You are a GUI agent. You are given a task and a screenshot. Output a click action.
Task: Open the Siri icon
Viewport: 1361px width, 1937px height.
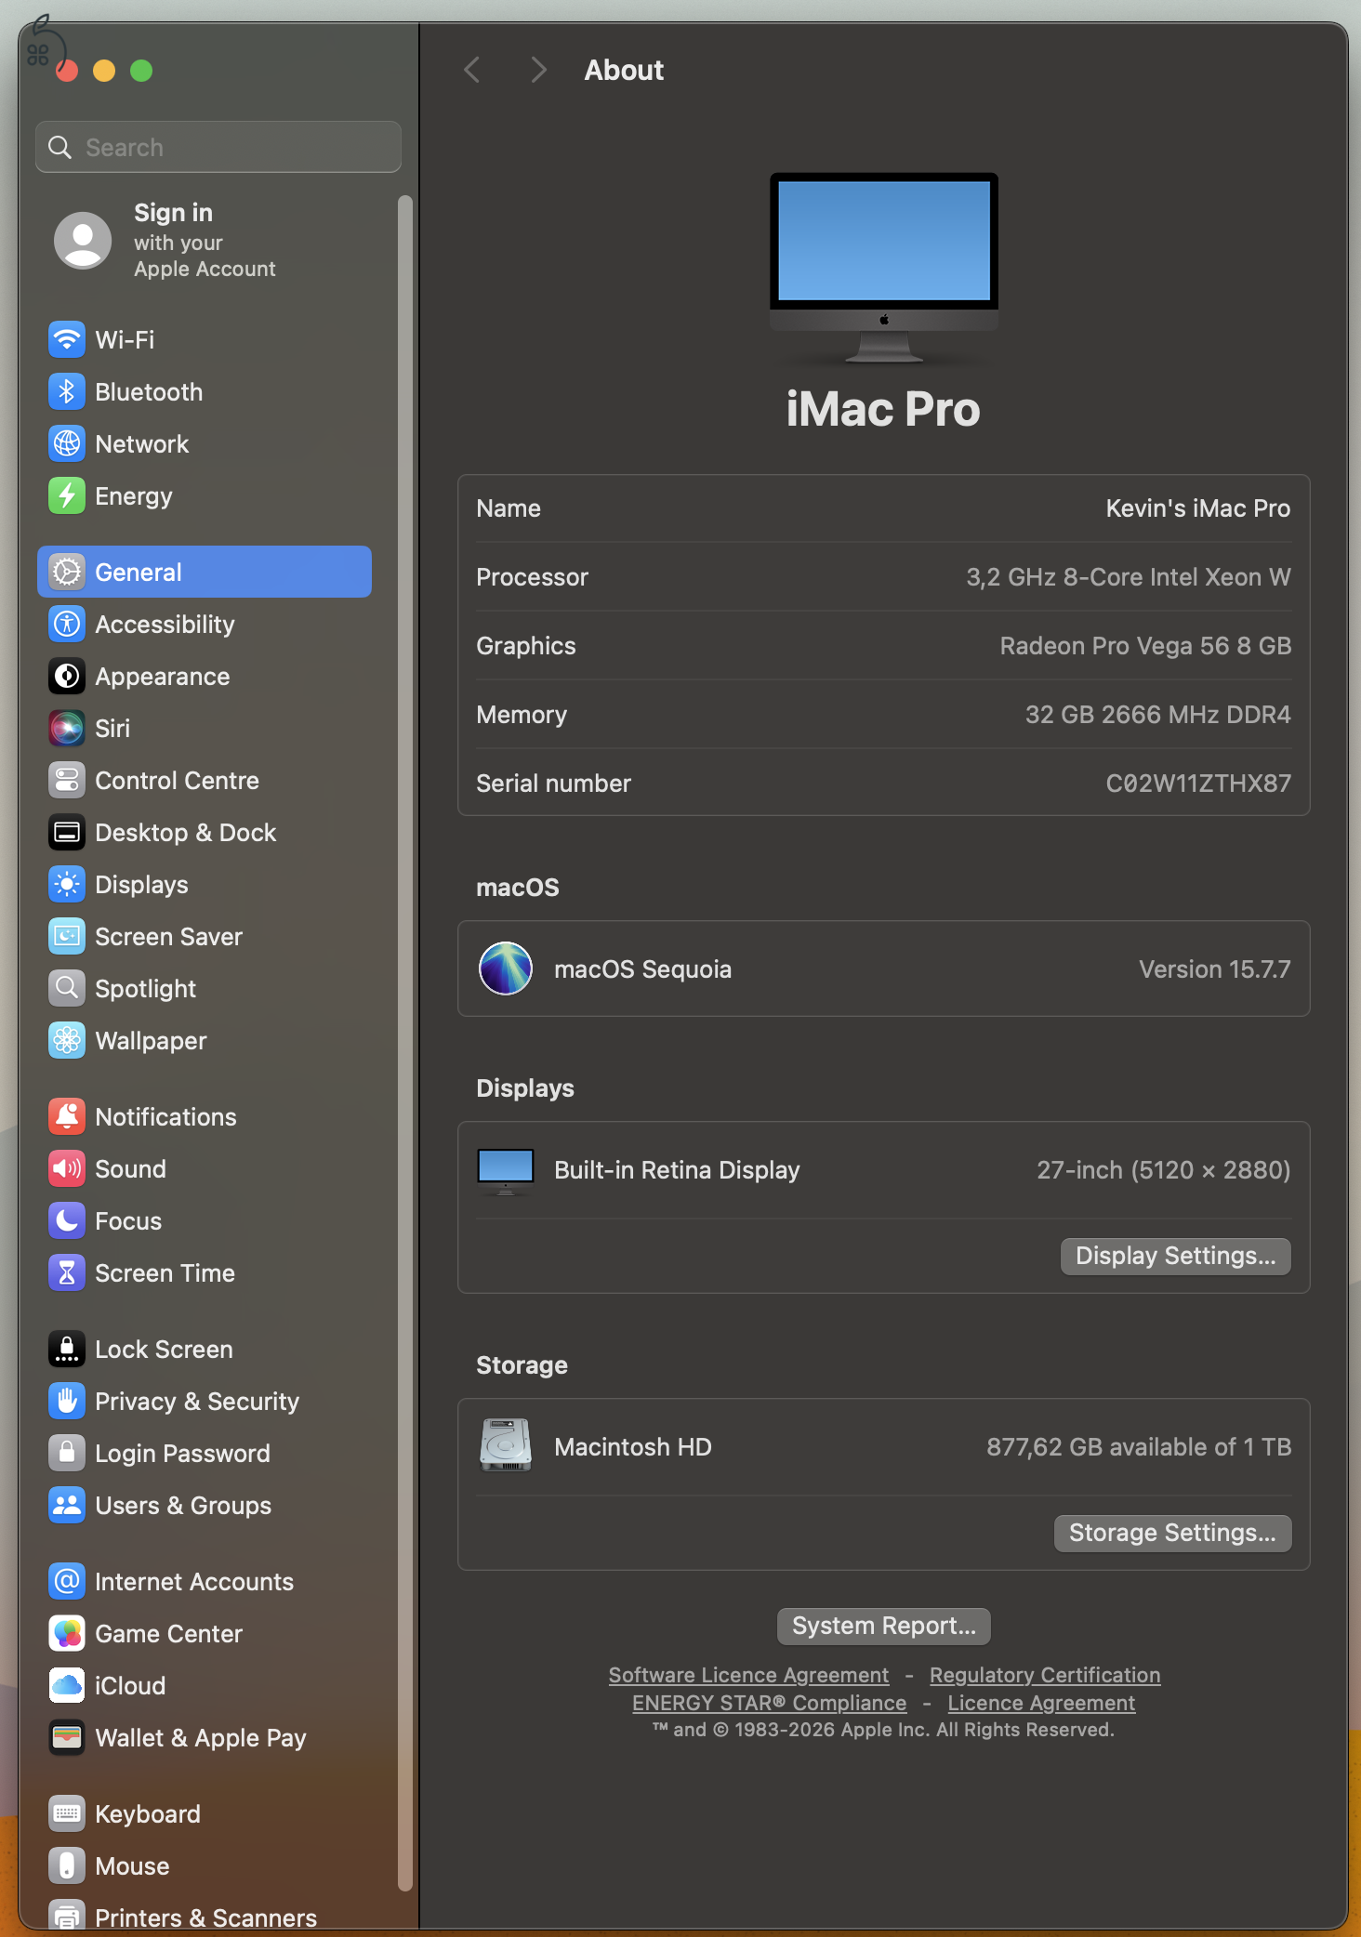pyautogui.click(x=67, y=729)
